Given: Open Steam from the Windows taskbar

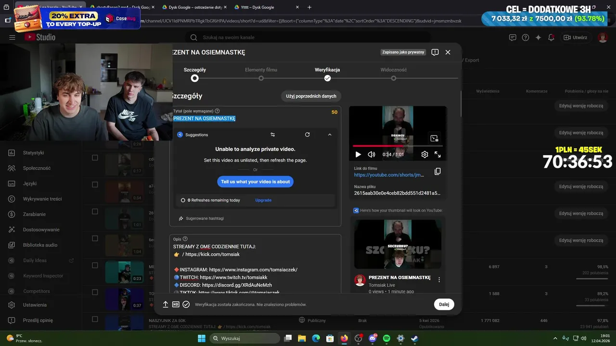Looking at the screenshot, I should [x=414, y=338].
